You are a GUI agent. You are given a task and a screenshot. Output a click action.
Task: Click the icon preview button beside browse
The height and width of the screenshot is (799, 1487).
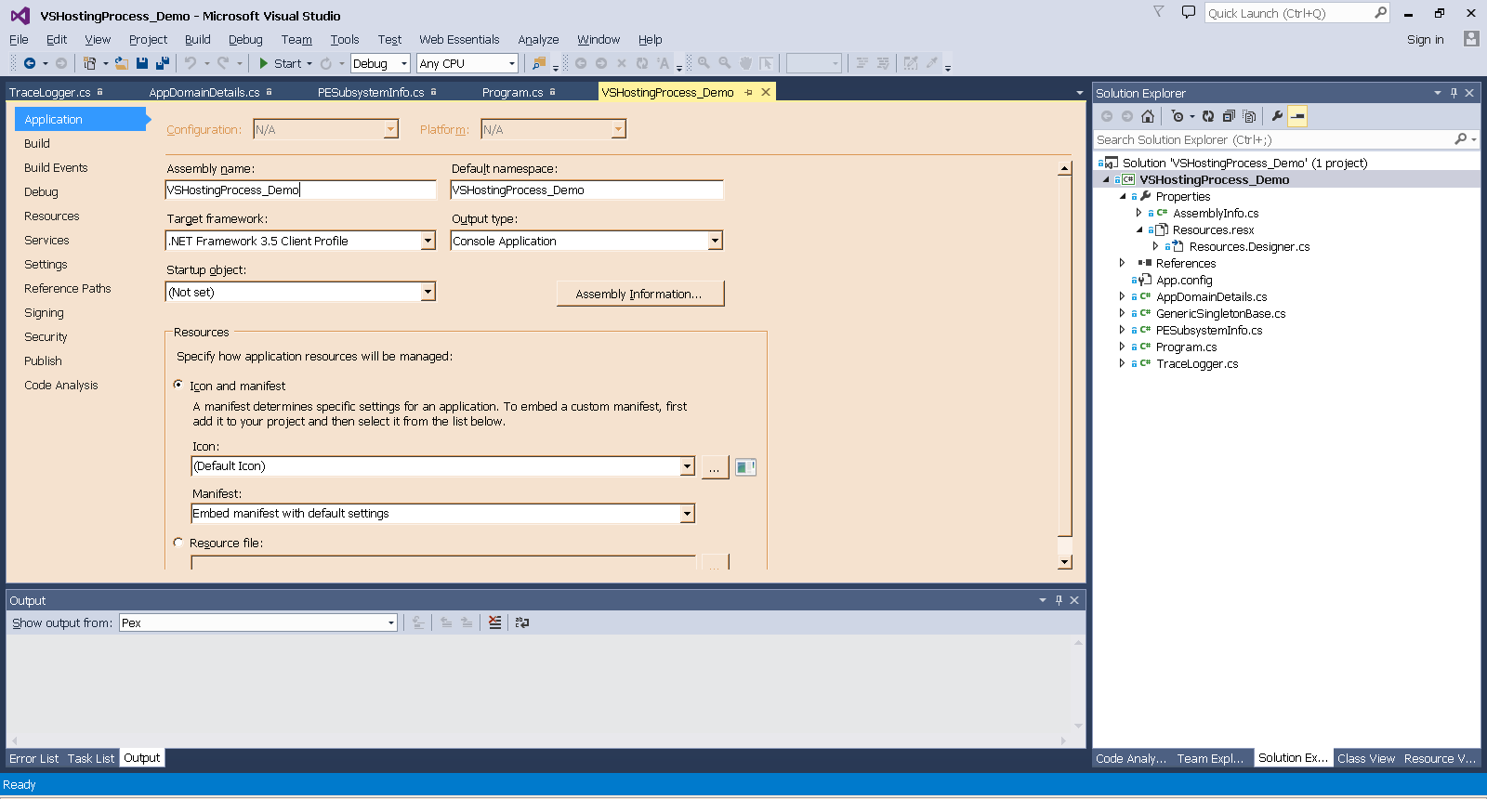click(745, 466)
